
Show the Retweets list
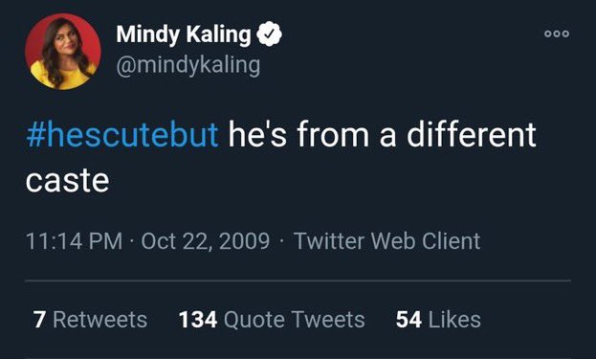pos(90,320)
